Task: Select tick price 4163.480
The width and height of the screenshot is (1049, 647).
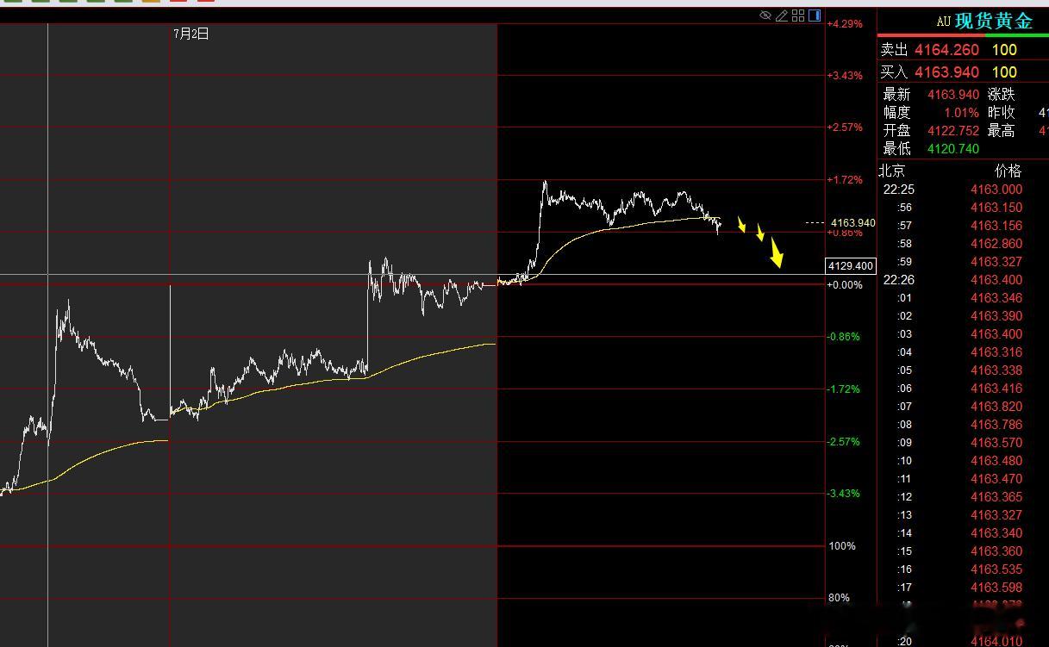Action: [x=996, y=461]
